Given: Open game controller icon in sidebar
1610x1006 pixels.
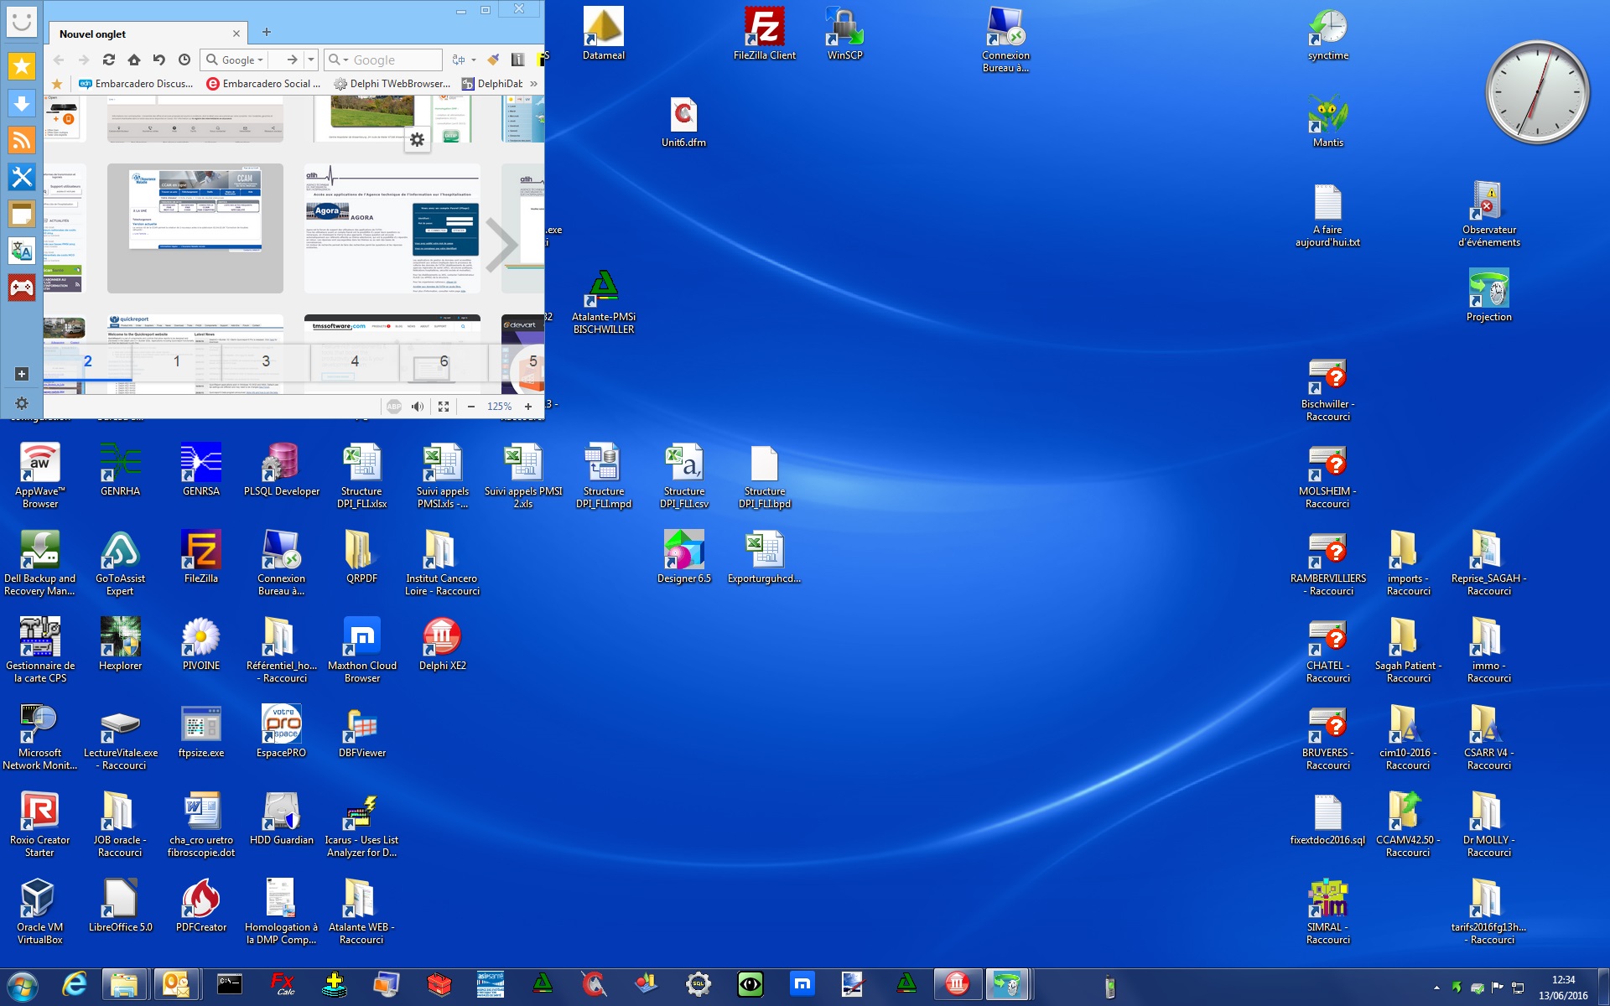Looking at the screenshot, I should click(22, 288).
